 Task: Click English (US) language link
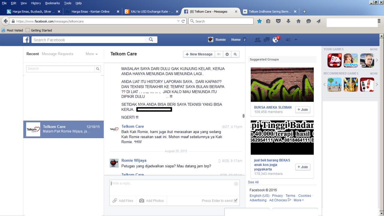click(x=259, y=196)
